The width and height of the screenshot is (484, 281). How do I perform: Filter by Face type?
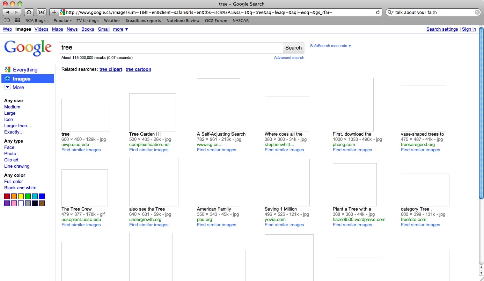(x=9, y=147)
